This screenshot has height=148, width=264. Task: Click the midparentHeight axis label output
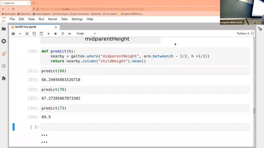coord(107,39)
